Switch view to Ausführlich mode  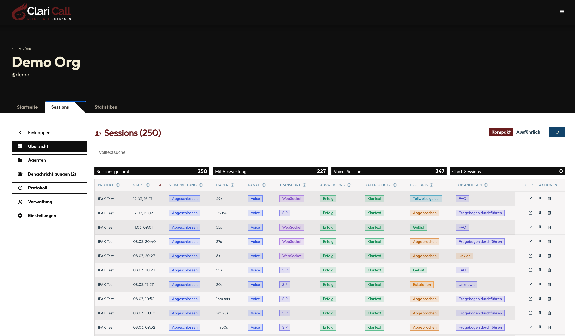pos(528,132)
